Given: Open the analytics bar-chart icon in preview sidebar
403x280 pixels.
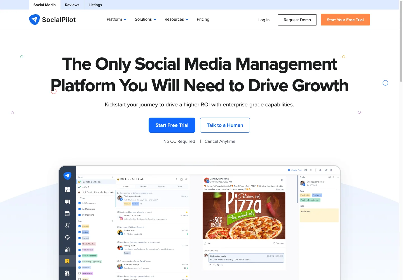Looking at the screenshot, I should click(67, 249).
